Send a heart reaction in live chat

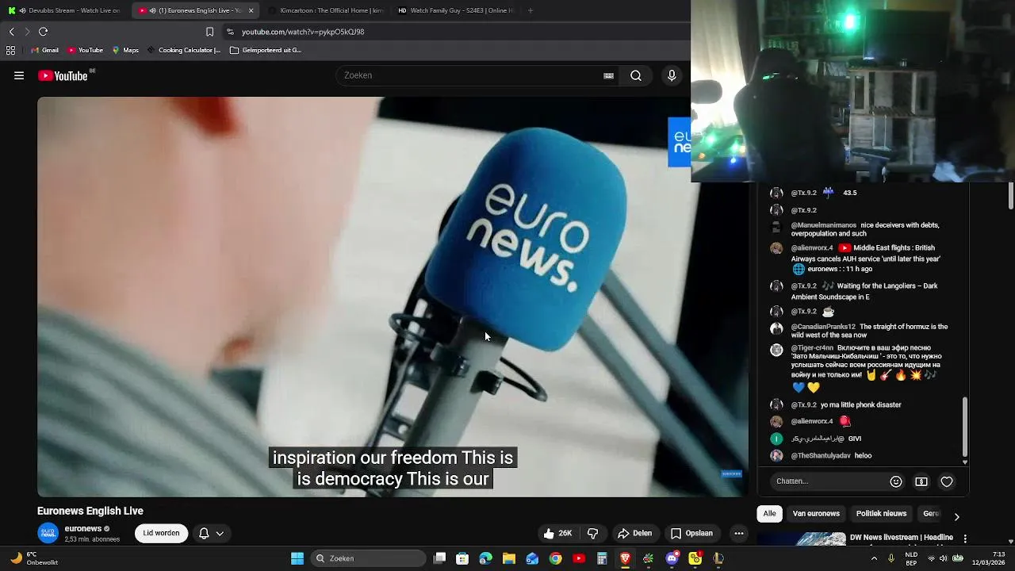(x=947, y=481)
